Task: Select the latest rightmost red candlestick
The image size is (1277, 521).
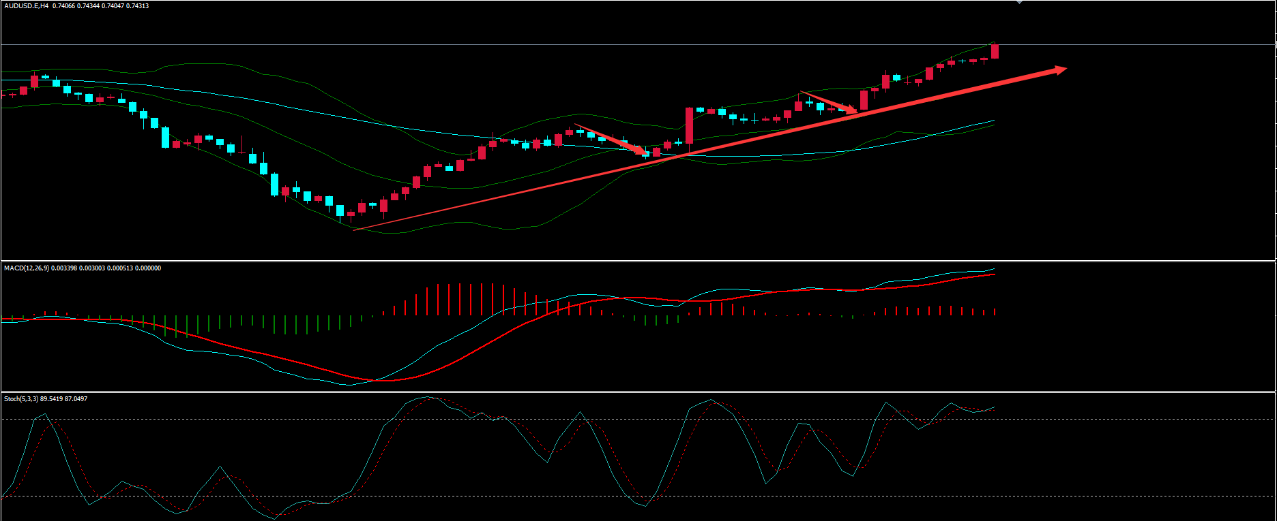Action: point(995,51)
